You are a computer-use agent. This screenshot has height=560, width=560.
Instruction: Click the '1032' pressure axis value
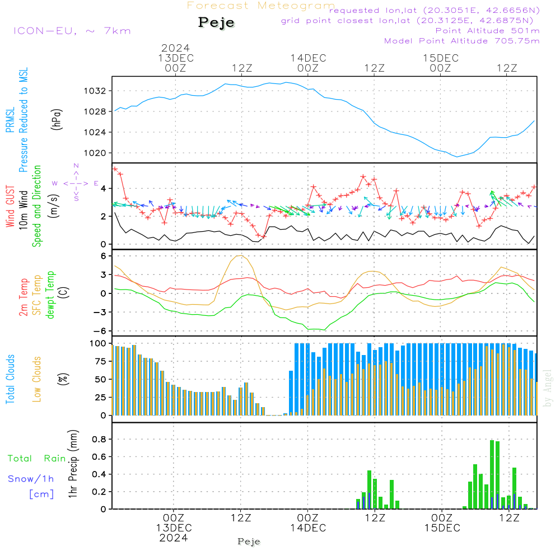[95, 91]
